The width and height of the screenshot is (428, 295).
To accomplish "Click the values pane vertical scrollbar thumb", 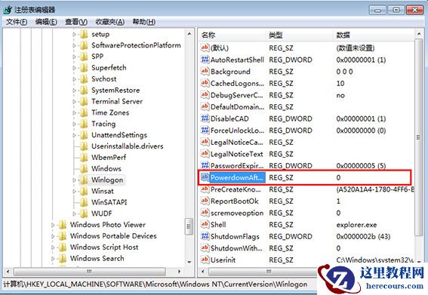I will click(x=418, y=137).
